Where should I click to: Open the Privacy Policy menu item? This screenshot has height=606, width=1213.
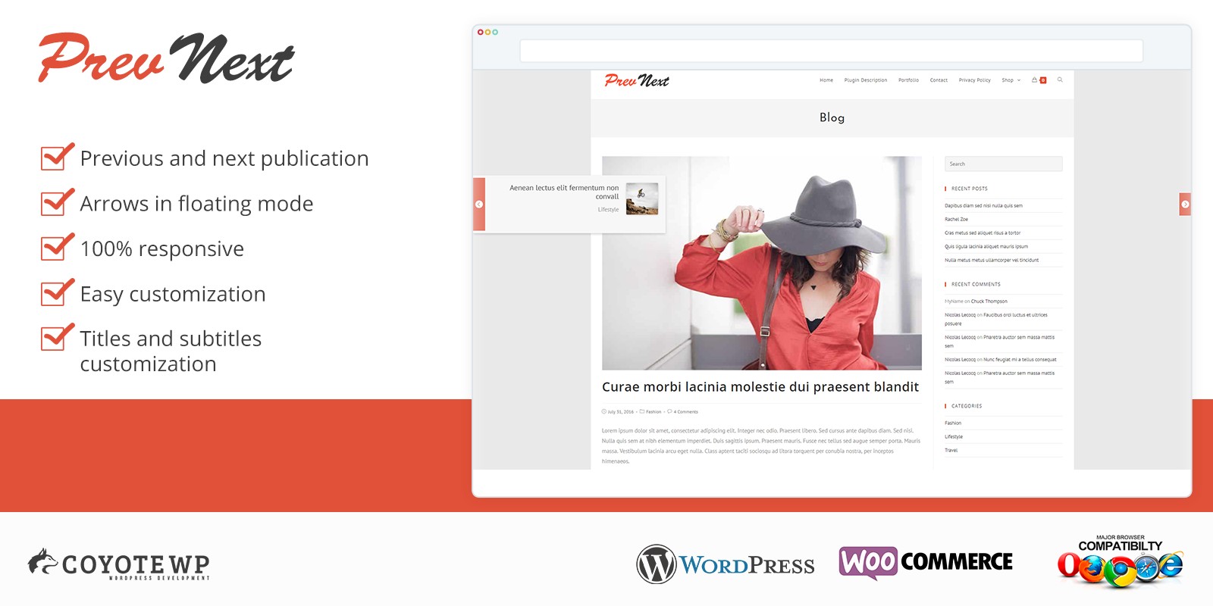coord(974,80)
